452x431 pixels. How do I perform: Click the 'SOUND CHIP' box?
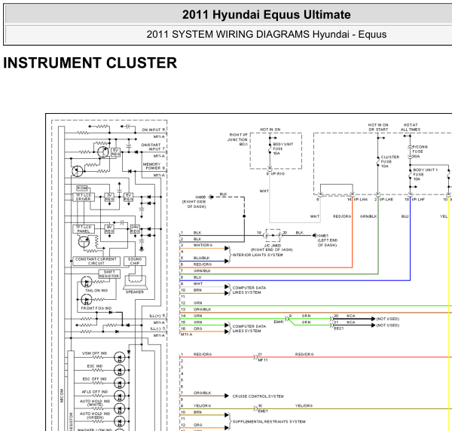[135, 261]
